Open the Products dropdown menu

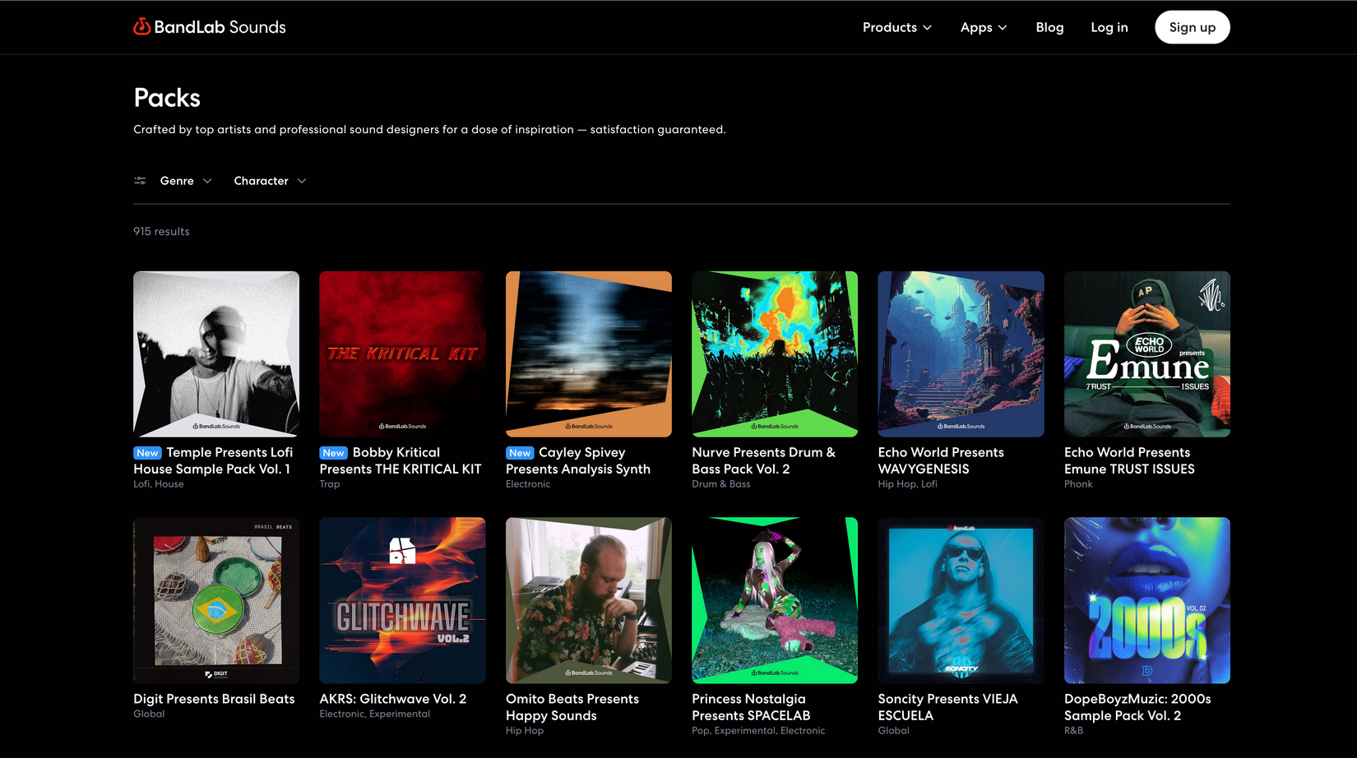896,27
